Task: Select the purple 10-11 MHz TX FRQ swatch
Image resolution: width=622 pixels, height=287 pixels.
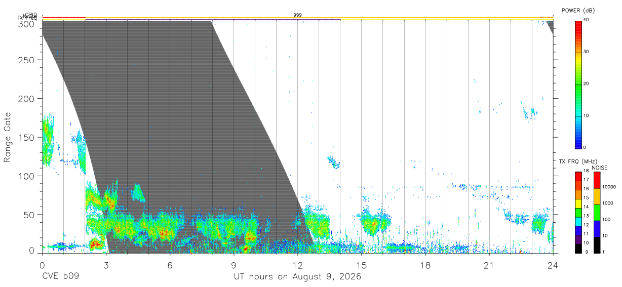Action: coord(578,239)
